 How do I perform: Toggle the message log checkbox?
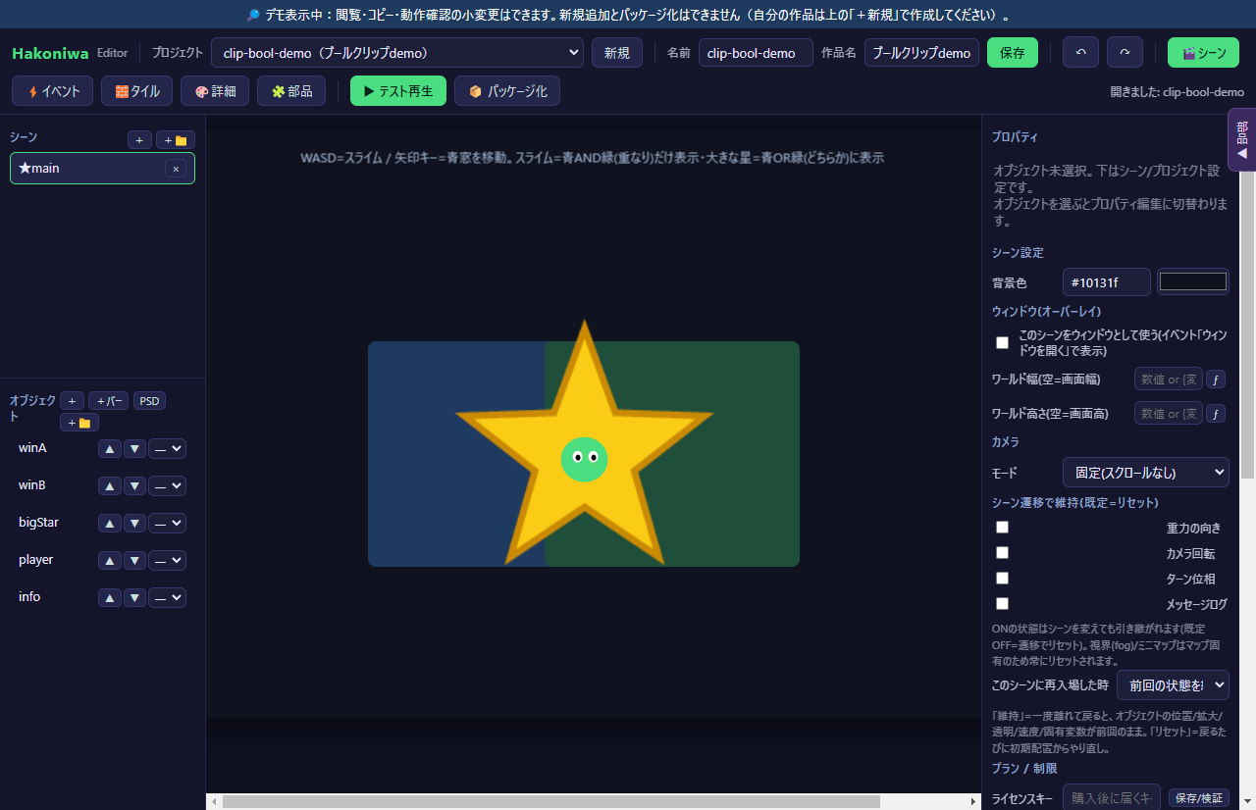(1002, 603)
